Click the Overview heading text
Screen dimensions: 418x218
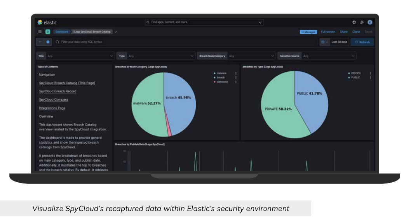(x=46, y=116)
